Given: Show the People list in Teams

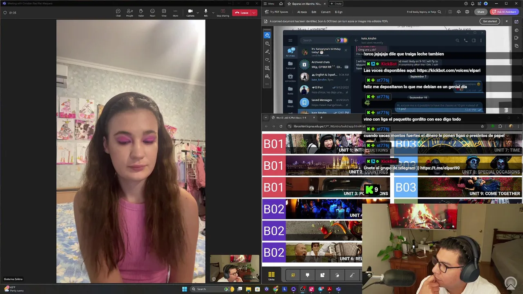Looking at the screenshot, I should pyautogui.click(x=130, y=13).
